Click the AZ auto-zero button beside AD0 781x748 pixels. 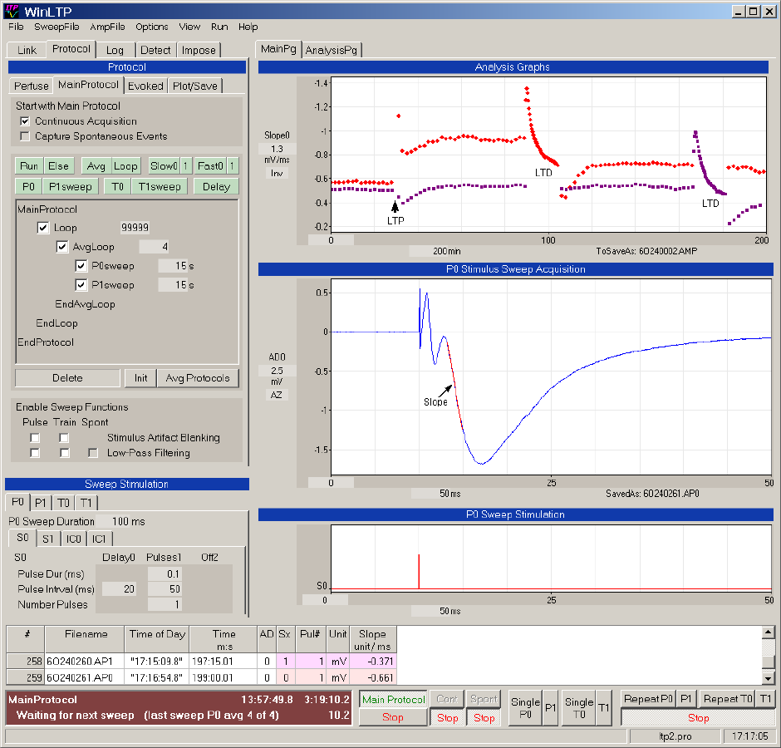coord(277,395)
